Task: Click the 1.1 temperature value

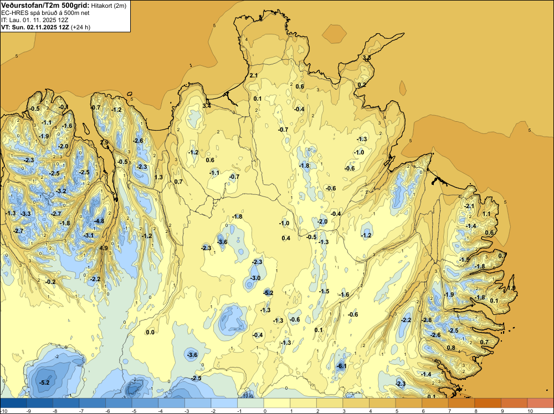Action: [486, 214]
